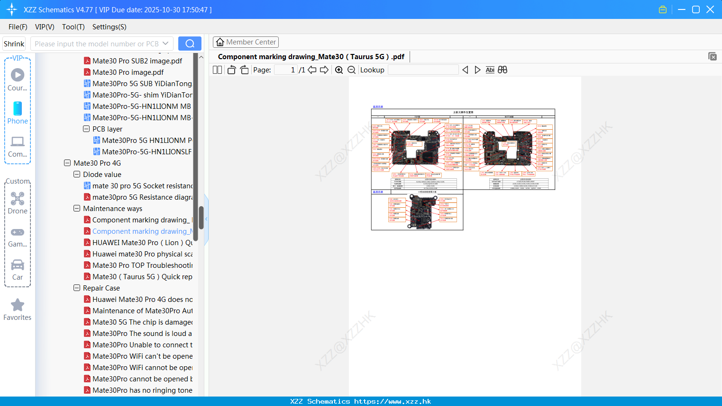This screenshot has width=722, height=406.
Task: Rotate page clockwise icon
Action: tap(244, 70)
